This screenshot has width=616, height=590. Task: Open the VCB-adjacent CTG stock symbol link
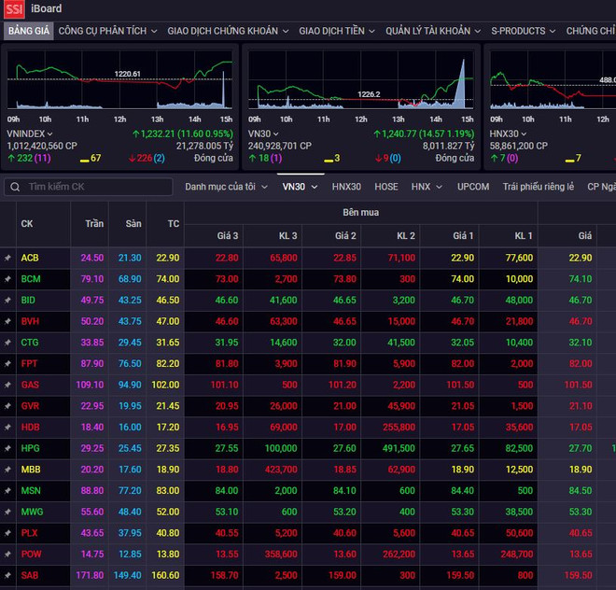pos(30,343)
